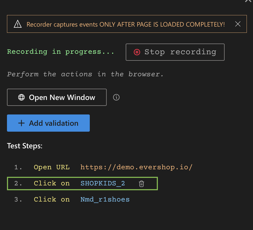Dismiss the recorder warning banner
This screenshot has height=230, width=253.
[238, 24]
